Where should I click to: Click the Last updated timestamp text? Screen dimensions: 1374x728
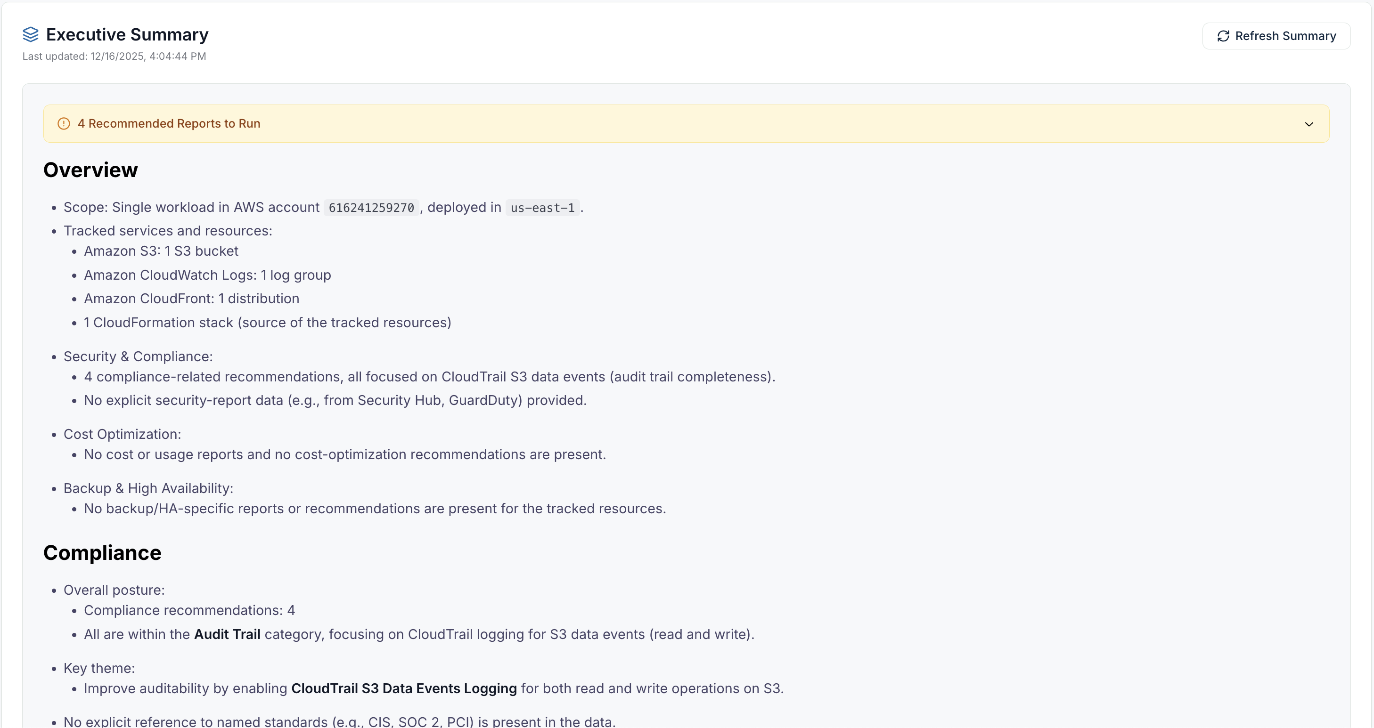[x=114, y=56]
